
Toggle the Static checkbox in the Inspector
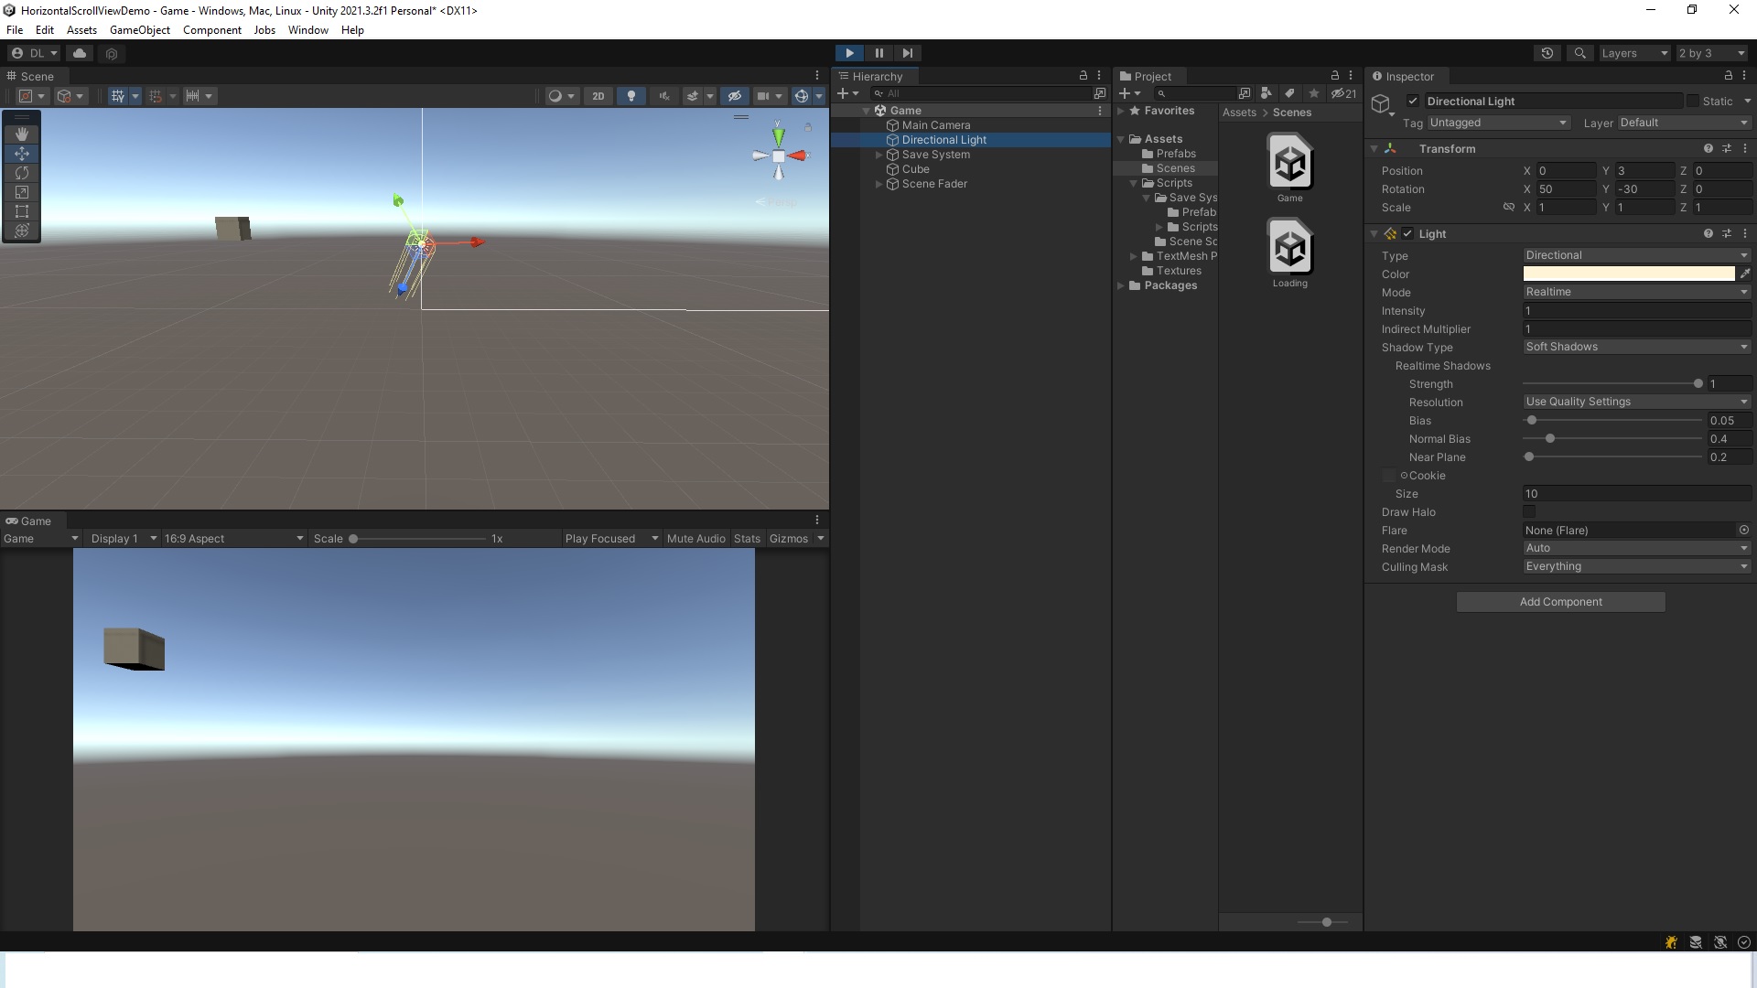[x=1692, y=102]
